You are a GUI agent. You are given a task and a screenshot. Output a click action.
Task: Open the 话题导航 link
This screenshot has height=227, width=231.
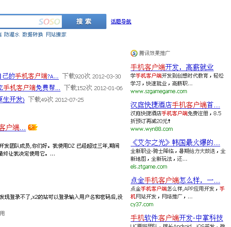click(x=121, y=22)
